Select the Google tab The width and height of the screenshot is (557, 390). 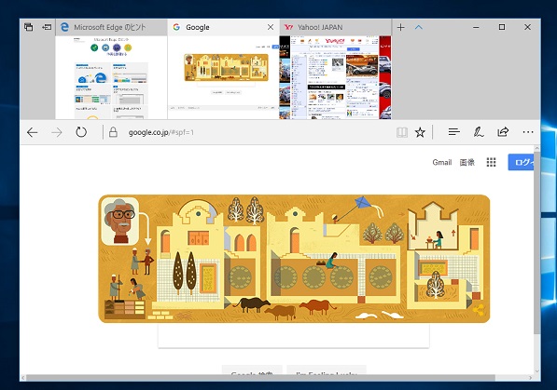tap(218, 27)
